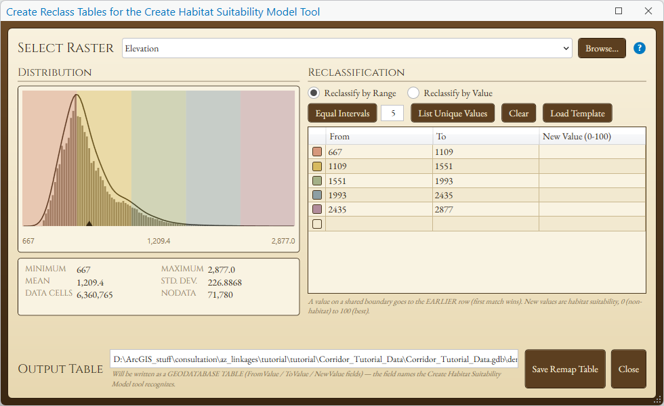The image size is (664, 406).
Task: Click the green swatch for row 1551
Action: (x=317, y=181)
